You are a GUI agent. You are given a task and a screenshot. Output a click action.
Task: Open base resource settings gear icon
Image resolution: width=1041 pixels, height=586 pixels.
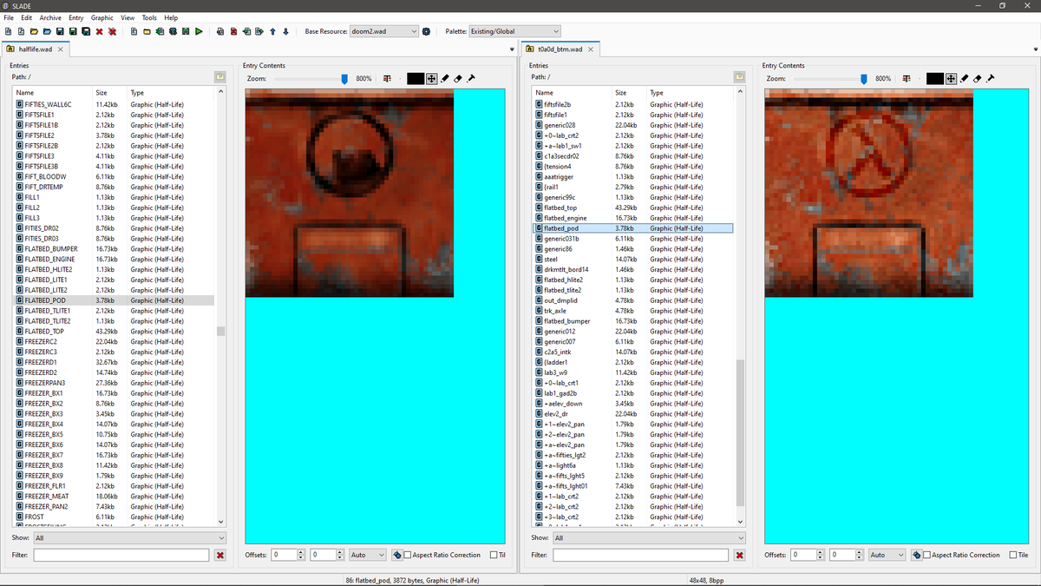coord(426,31)
